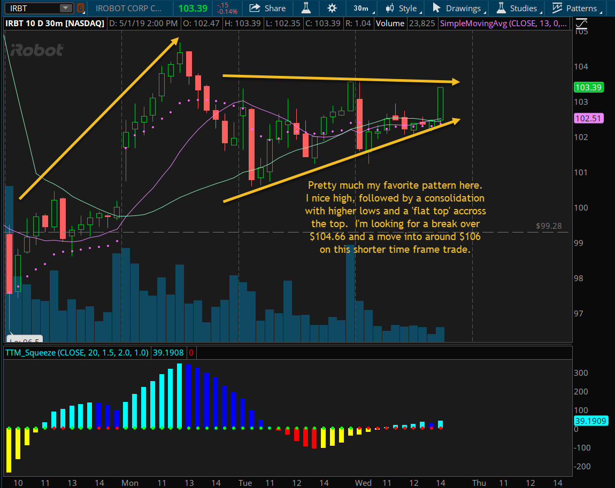
Task: Click the cyan 39.1909 squeeze value bubble
Action: 591,421
